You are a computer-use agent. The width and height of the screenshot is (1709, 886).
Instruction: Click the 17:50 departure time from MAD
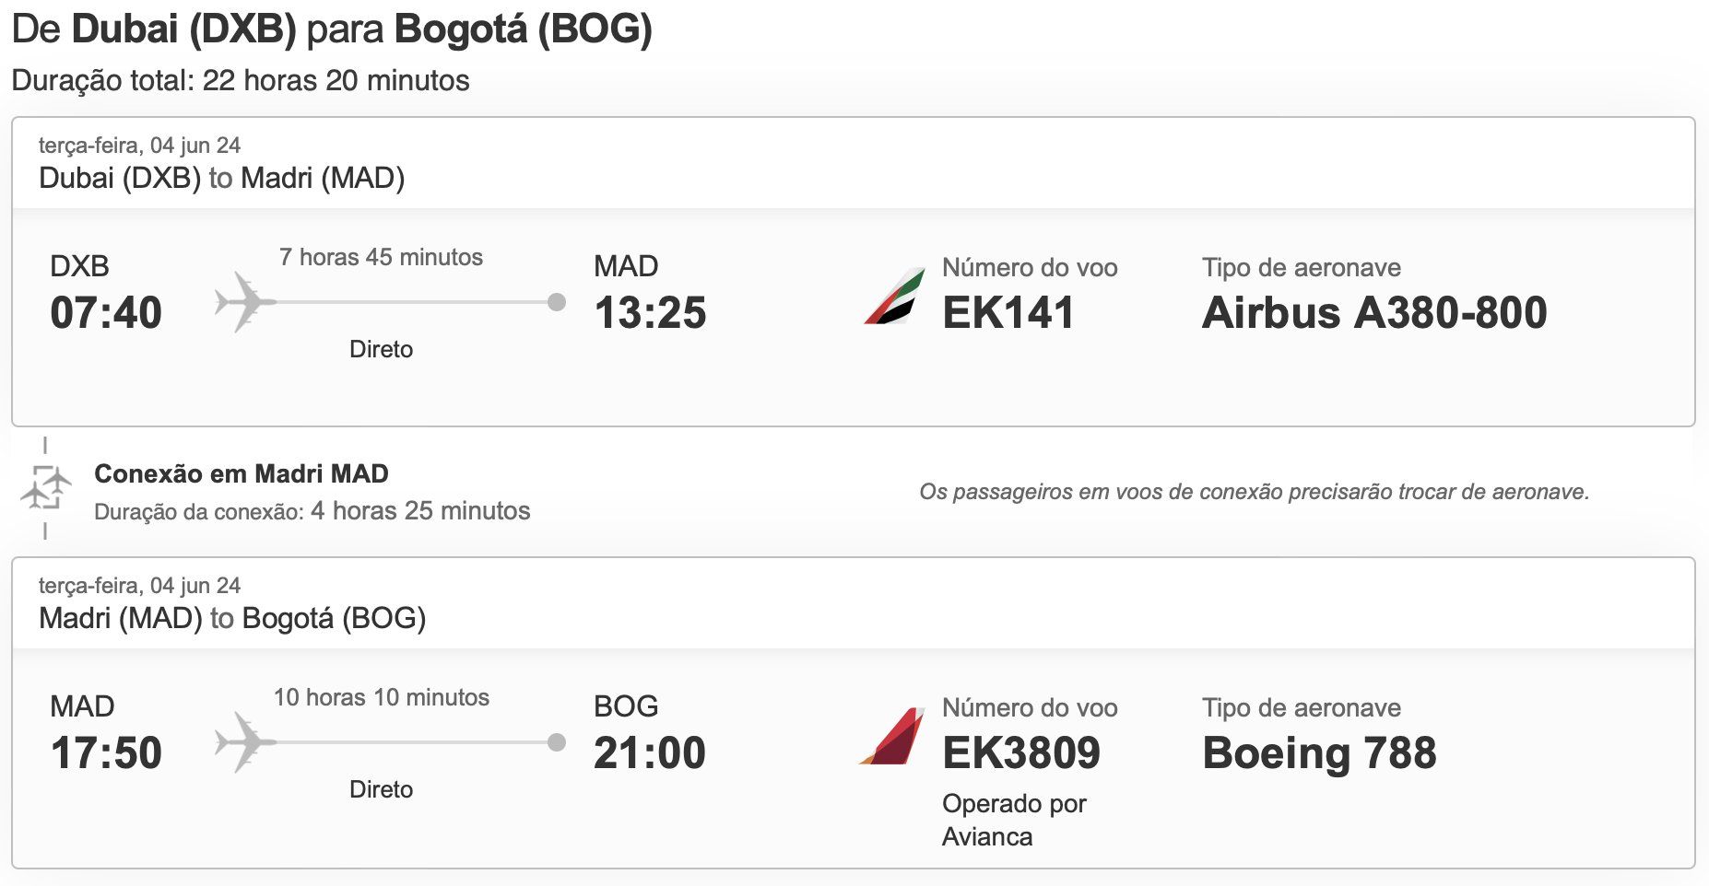106,753
